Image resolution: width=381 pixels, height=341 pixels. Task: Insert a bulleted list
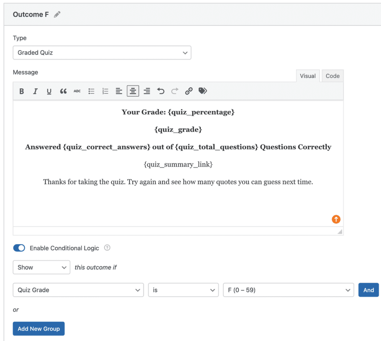tap(91, 91)
